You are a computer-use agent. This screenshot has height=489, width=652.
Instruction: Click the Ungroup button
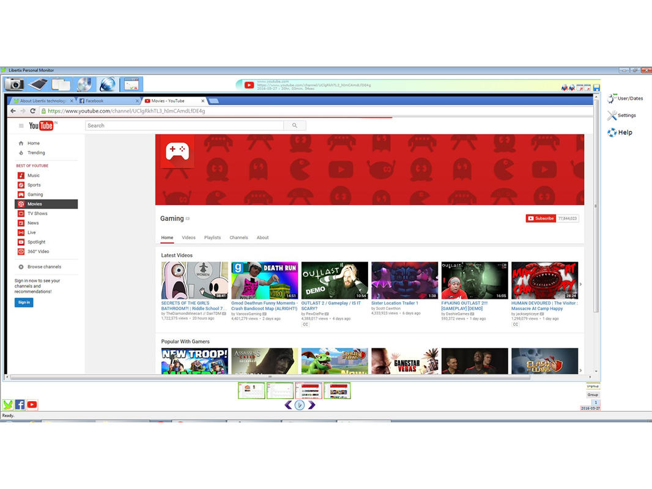(593, 386)
